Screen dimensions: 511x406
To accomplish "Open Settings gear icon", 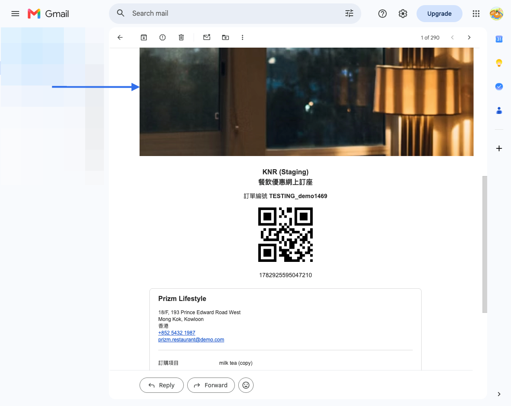I will point(403,14).
